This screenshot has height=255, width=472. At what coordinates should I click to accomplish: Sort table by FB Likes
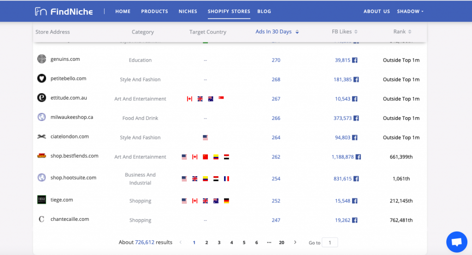coord(344,32)
